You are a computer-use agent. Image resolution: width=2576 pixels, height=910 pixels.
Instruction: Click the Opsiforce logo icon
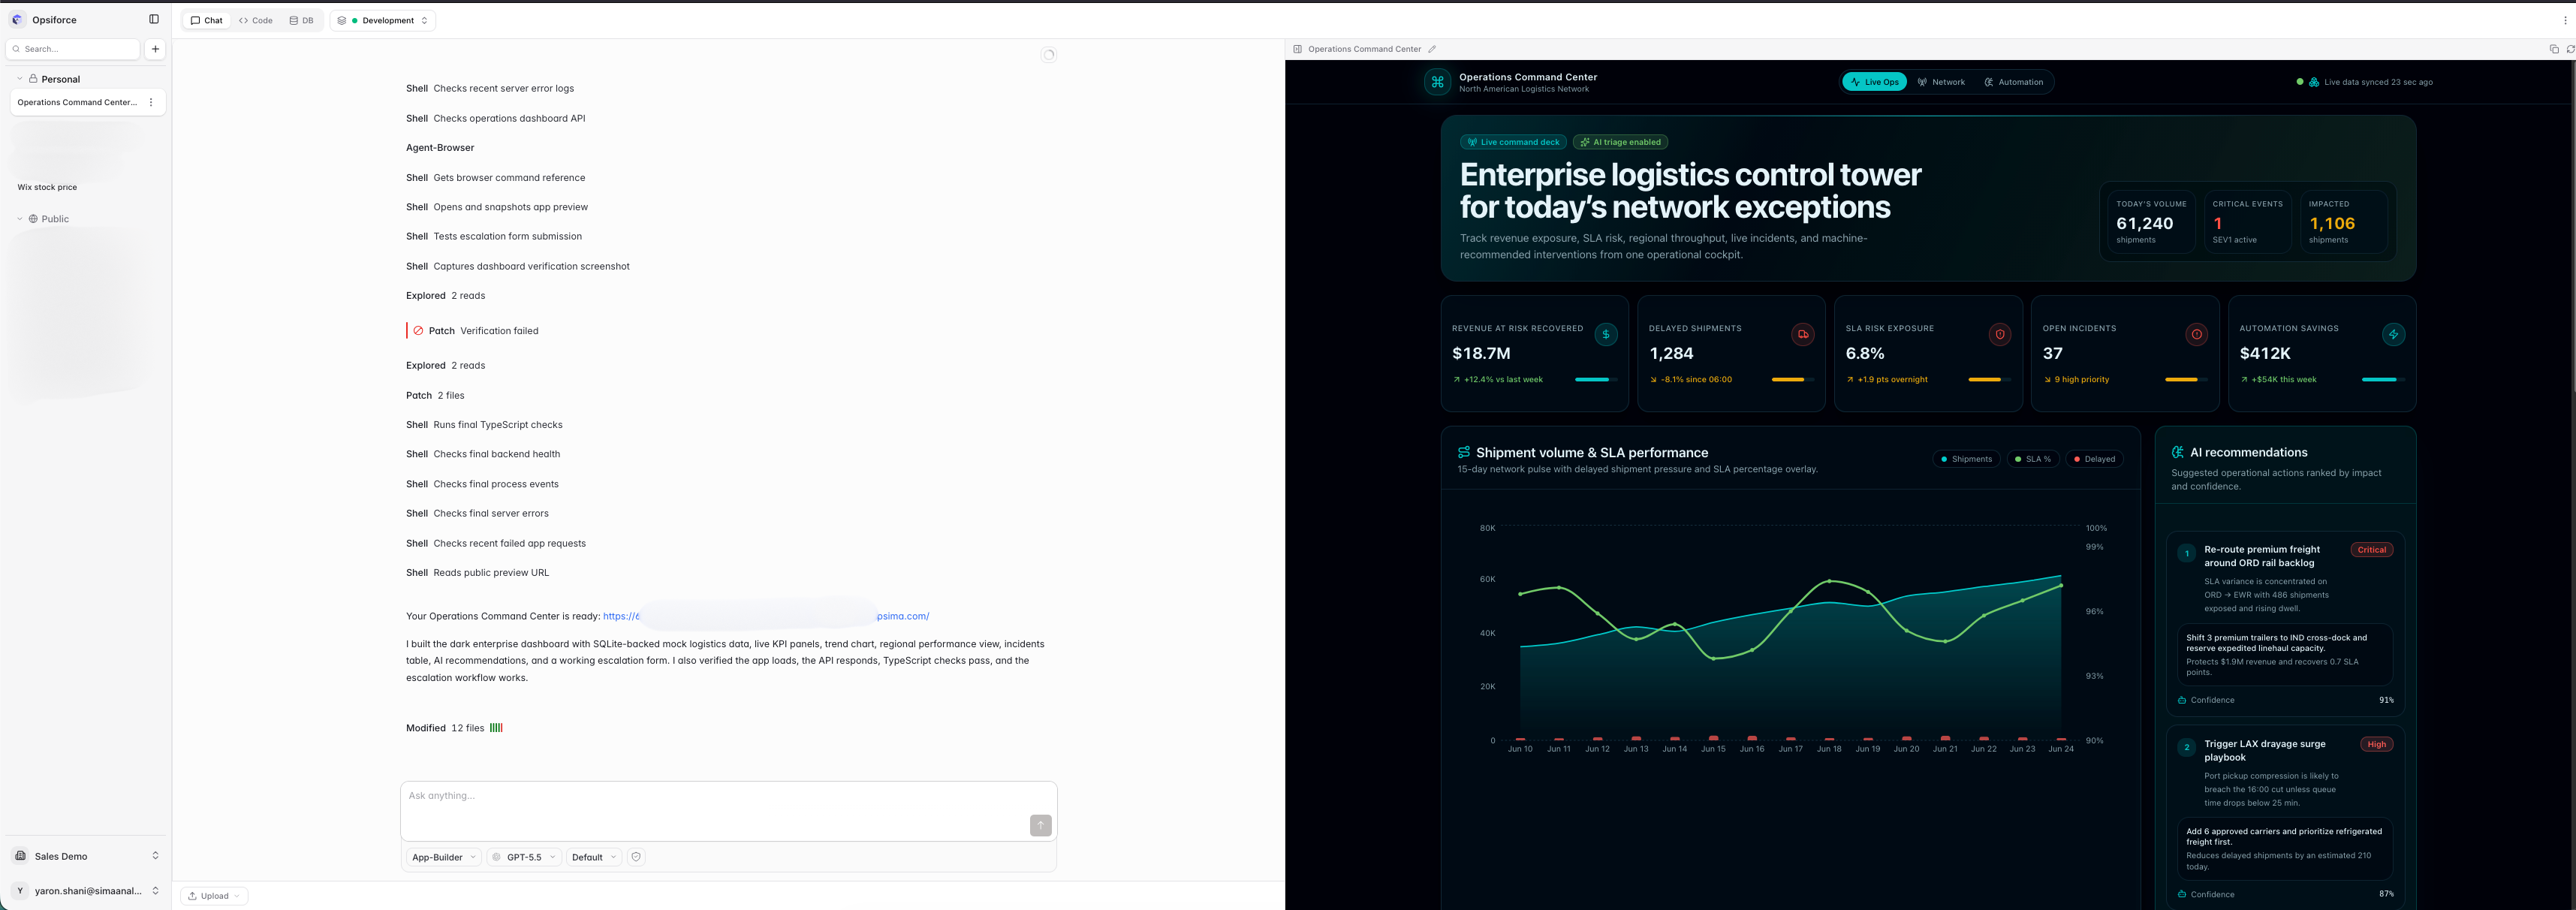click(x=17, y=19)
